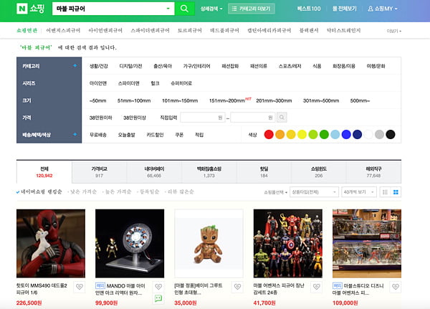Image resolution: width=430 pixels, height=309 pixels.
Task: Click the green magnifier search button
Action: coord(184,9)
